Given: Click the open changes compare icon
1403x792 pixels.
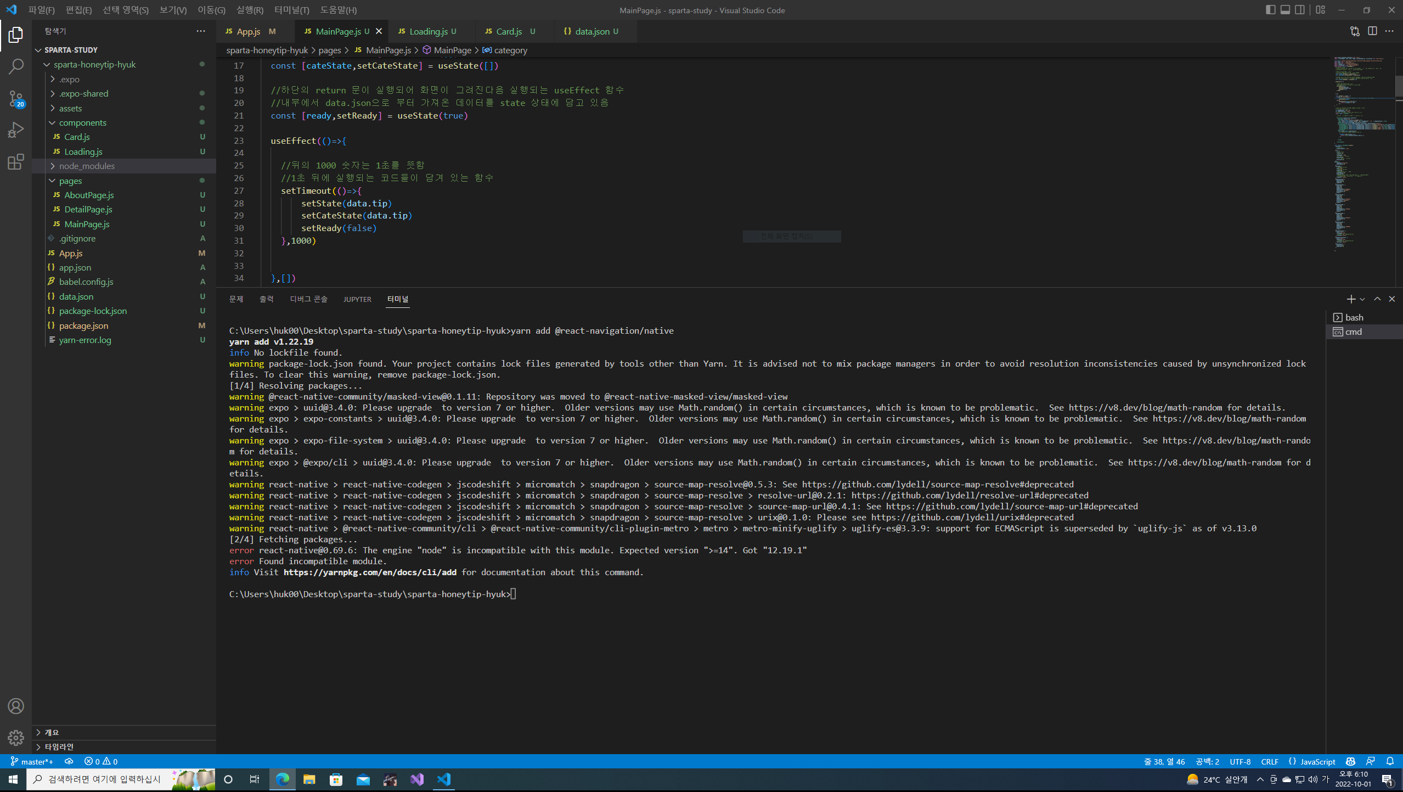Looking at the screenshot, I should (x=1355, y=31).
